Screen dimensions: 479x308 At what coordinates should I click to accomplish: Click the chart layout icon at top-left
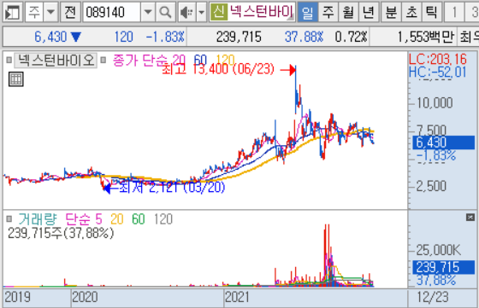pos(13,12)
